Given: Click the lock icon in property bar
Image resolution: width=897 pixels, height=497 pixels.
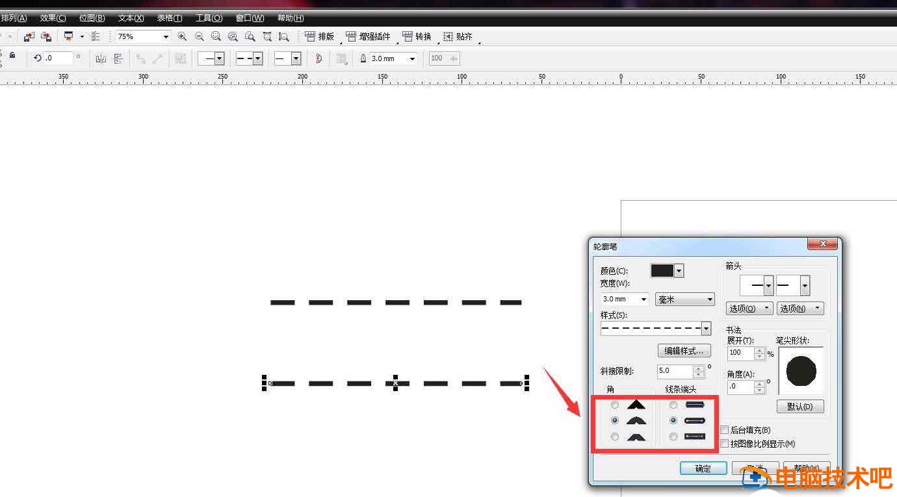Looking at the screenshot, I should click(12, 57).
